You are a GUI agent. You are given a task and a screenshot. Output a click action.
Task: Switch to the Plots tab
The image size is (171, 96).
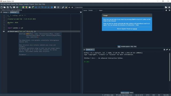click(x=132, y=46)
